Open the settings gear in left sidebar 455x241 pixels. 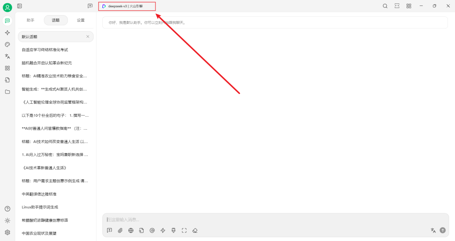pyautogui.click(x=8, y=232)
